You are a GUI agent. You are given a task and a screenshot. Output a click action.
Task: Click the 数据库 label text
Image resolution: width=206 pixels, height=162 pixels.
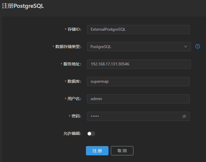click(x=74, y=82)
